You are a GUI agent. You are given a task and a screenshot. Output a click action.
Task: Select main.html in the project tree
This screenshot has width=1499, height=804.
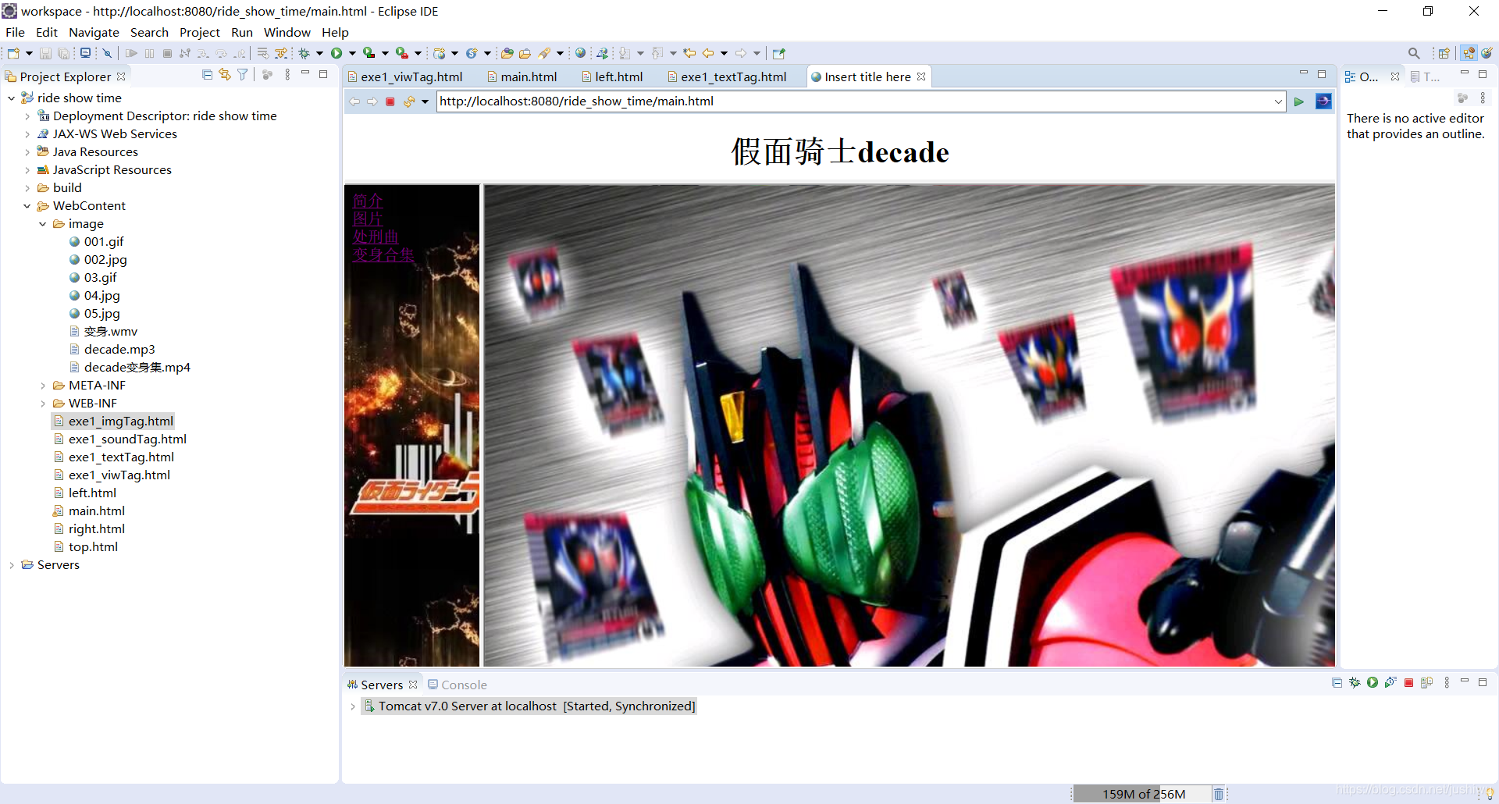97,511
